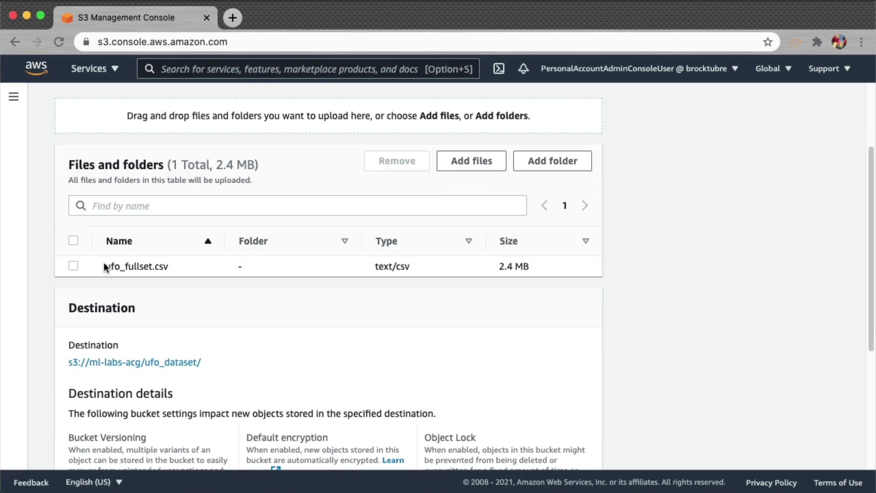Open browser extensions puzzle icon
This screenshot has height=493, width=876.
point(817,42)
